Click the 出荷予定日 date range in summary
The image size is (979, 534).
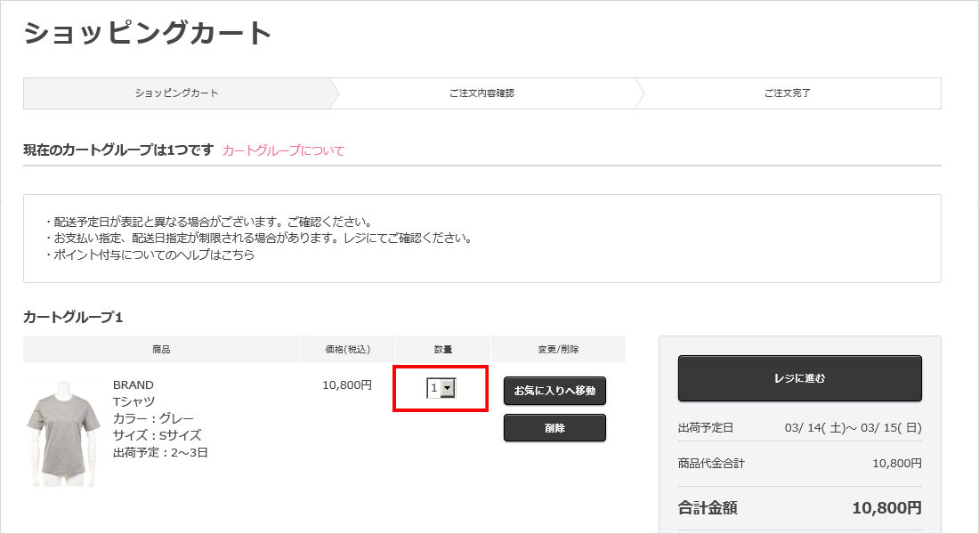click(x=853, y=428)
